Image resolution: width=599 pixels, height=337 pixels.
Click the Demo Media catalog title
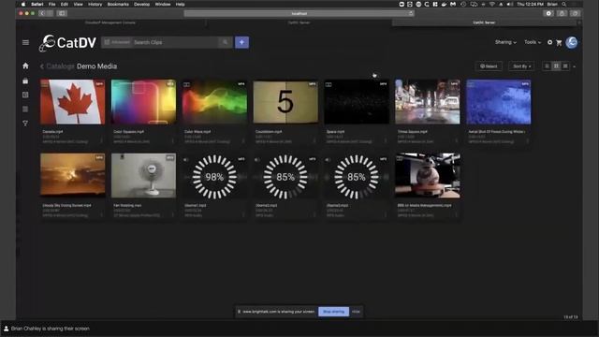click(x=96, y=66)
